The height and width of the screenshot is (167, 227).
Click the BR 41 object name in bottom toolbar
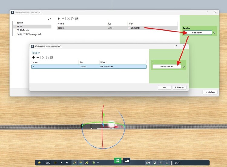[177, 163]
